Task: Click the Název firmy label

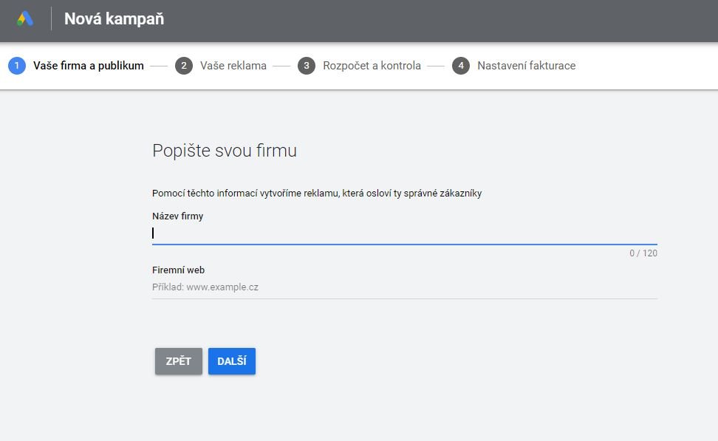Action: (x=178, y=216)
